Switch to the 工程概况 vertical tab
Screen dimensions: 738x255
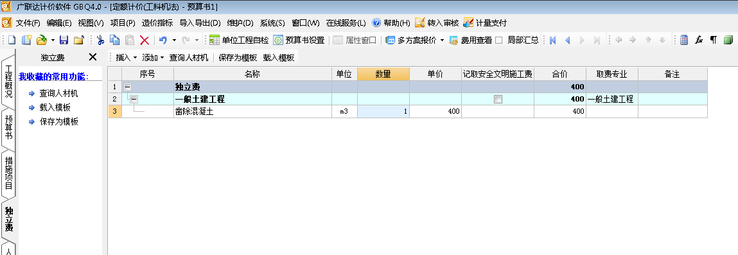click(x=8, y=81)
